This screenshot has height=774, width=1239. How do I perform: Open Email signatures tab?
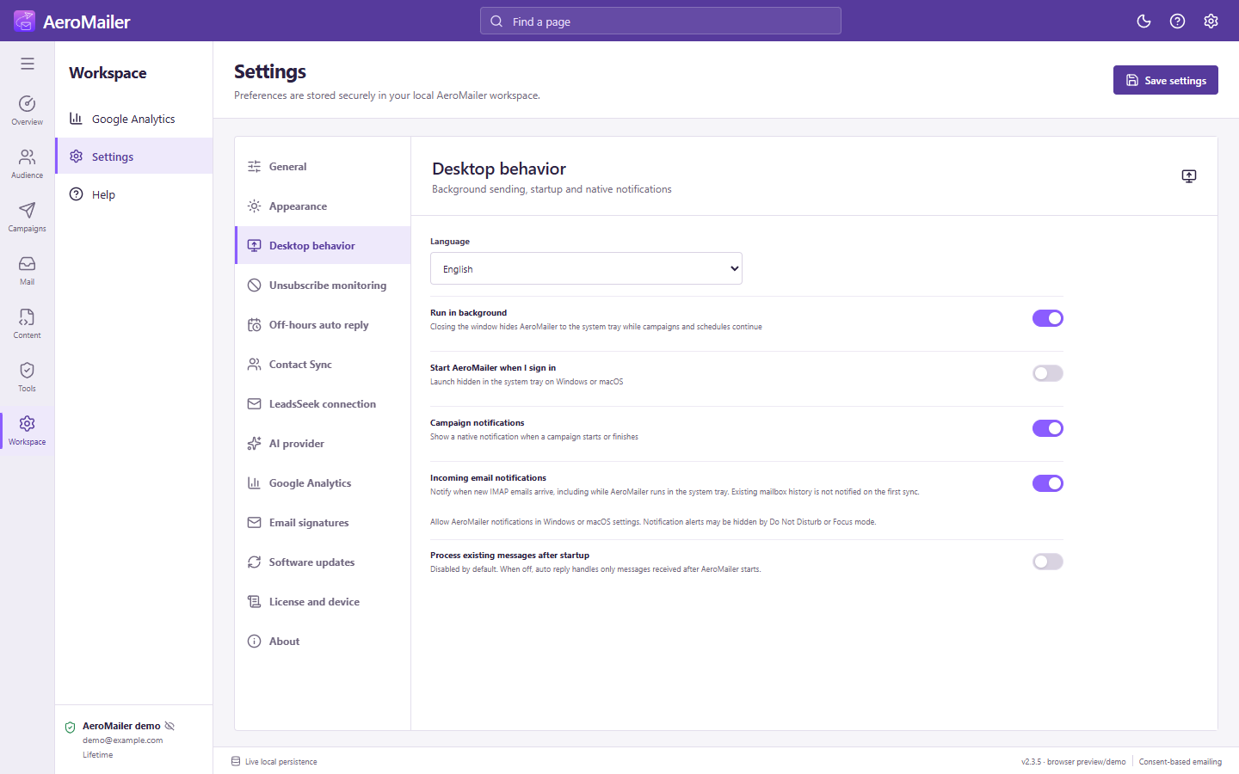[x=323, y=523]
